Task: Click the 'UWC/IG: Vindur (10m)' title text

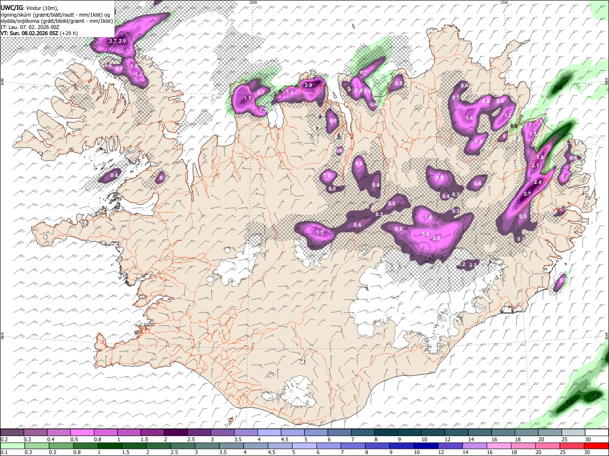Action: coord(29,8)
